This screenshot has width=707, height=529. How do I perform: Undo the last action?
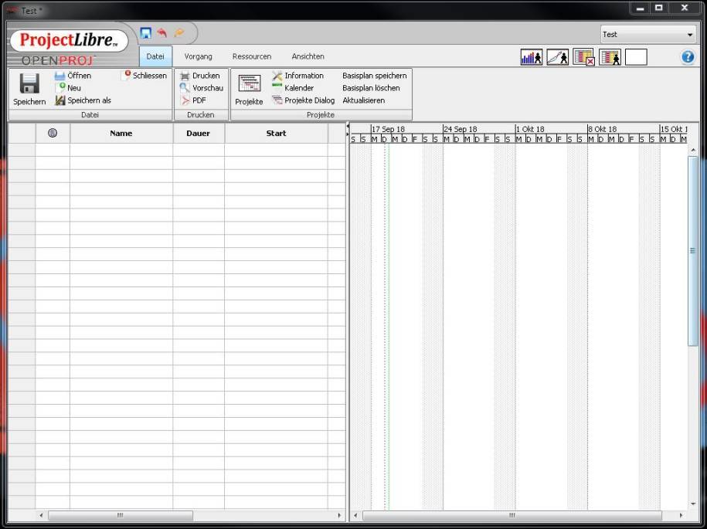(x=163, y=32)
